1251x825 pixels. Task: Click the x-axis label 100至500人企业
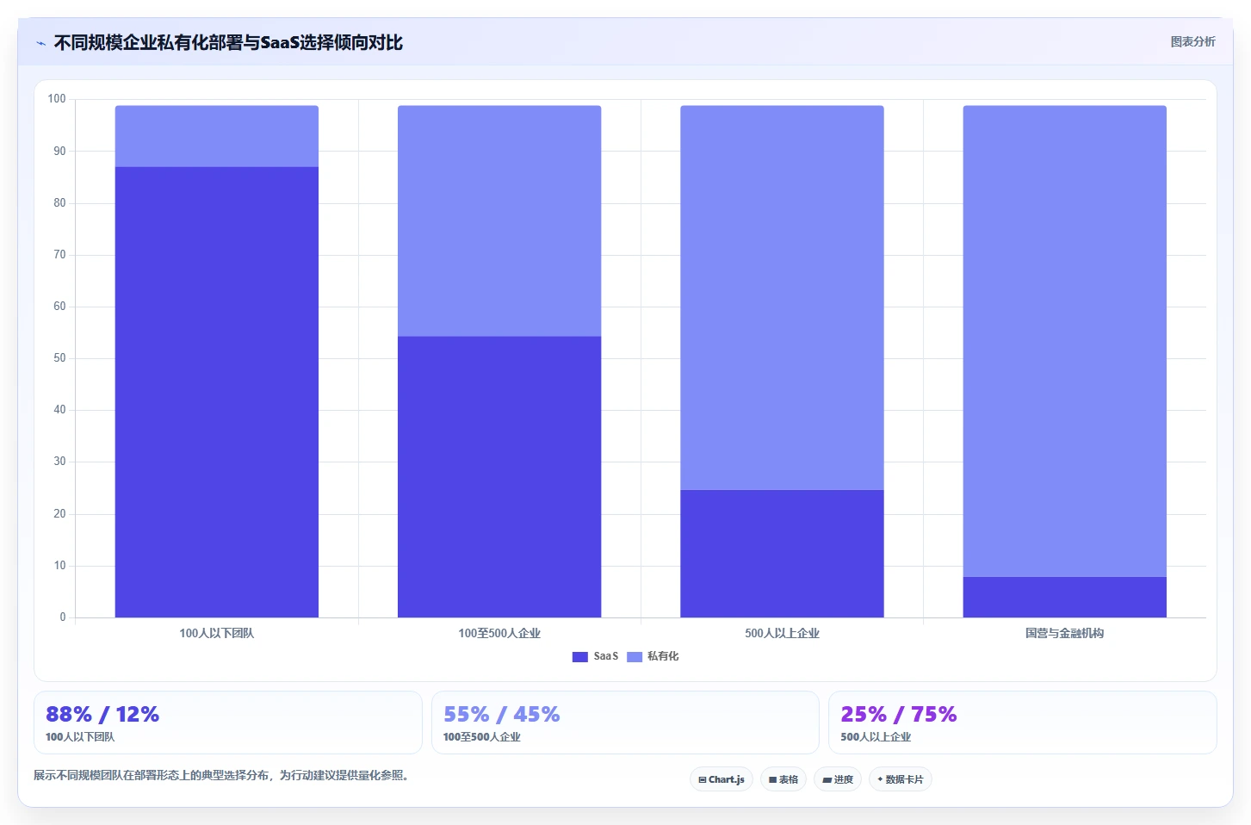499,633
